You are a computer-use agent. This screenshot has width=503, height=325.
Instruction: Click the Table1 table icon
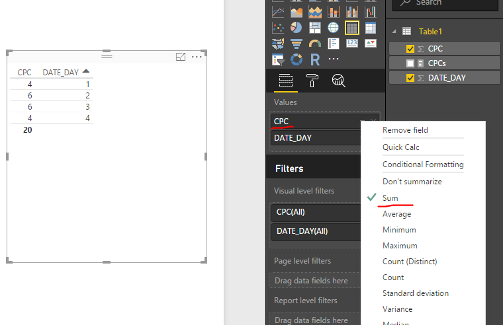pos(407,32)
